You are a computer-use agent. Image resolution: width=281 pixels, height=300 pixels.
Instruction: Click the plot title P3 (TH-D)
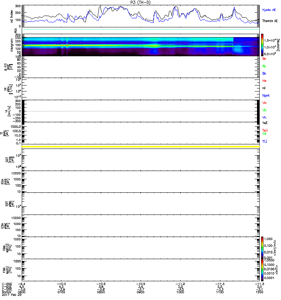point(140,2)
